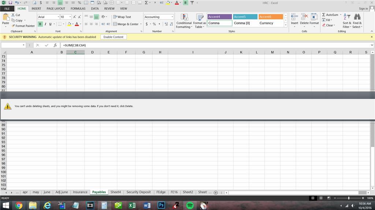The image size is (375, 210).
Task: Toggle Italic formatting
Action: coord(45,24)
